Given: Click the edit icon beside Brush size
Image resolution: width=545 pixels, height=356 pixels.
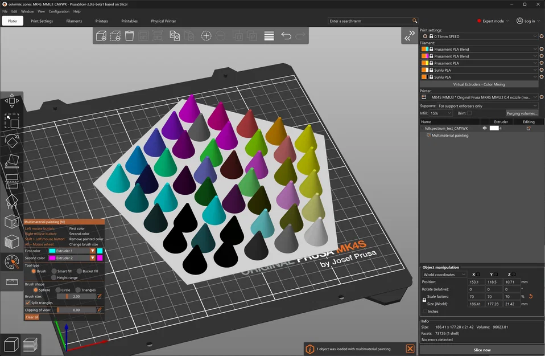Looking at the screenshot, I should coord(99,297).
